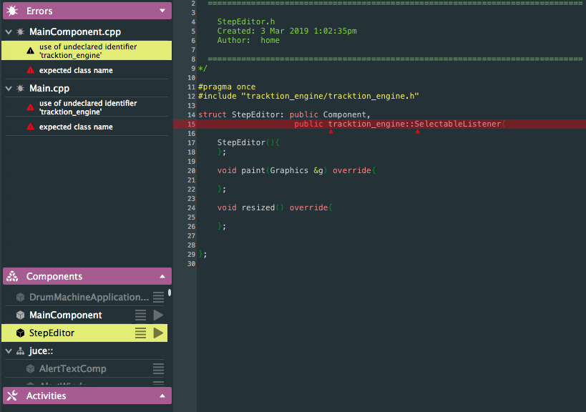
Task: Click the Components panel title
Action: click(54, 276)
